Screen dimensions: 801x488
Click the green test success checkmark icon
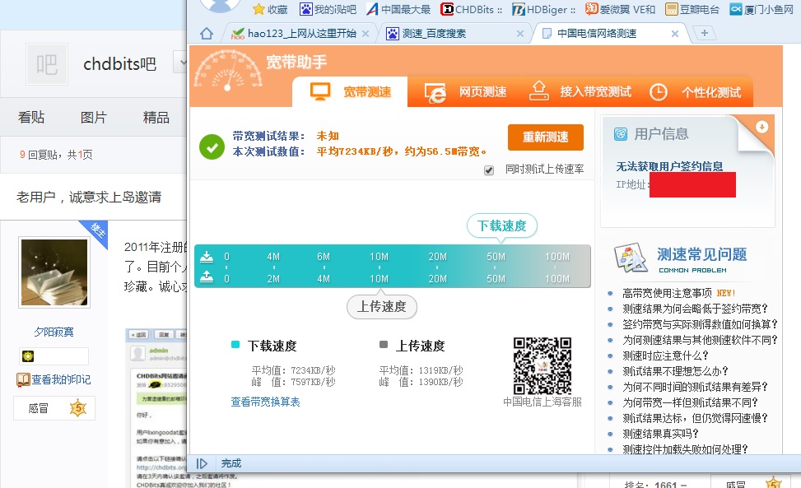coord(212,147)
